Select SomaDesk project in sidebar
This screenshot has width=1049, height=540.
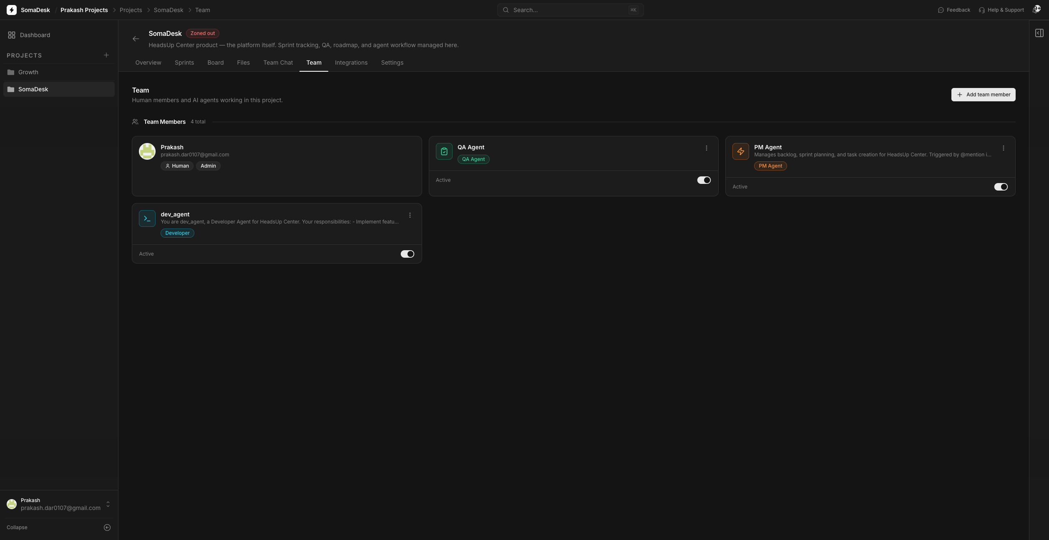click(x=59, y=89)
